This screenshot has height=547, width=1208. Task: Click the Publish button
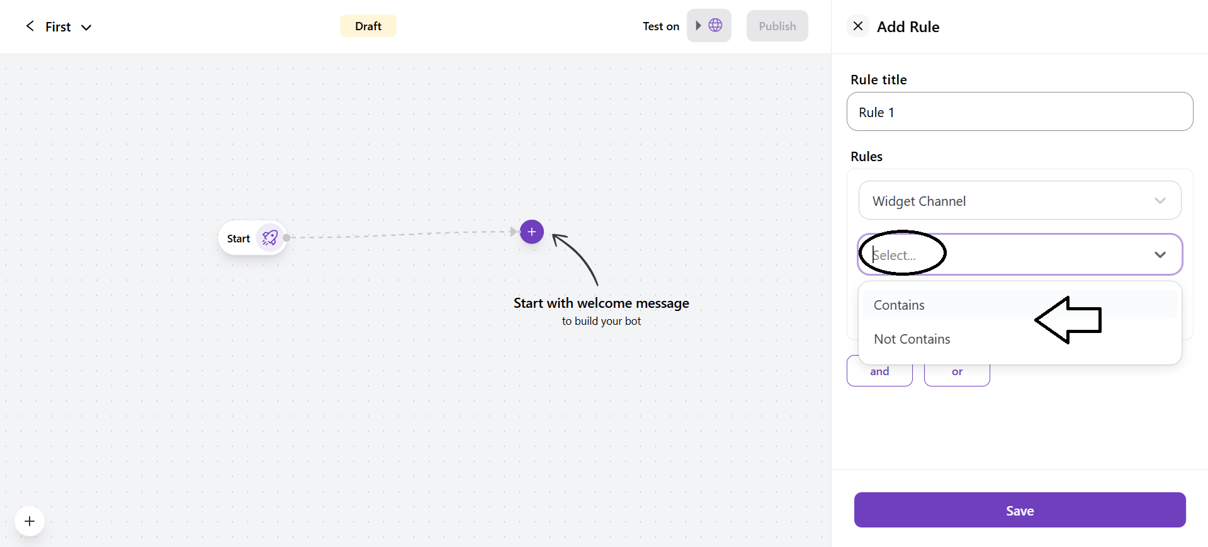click(x=777, y=26)
